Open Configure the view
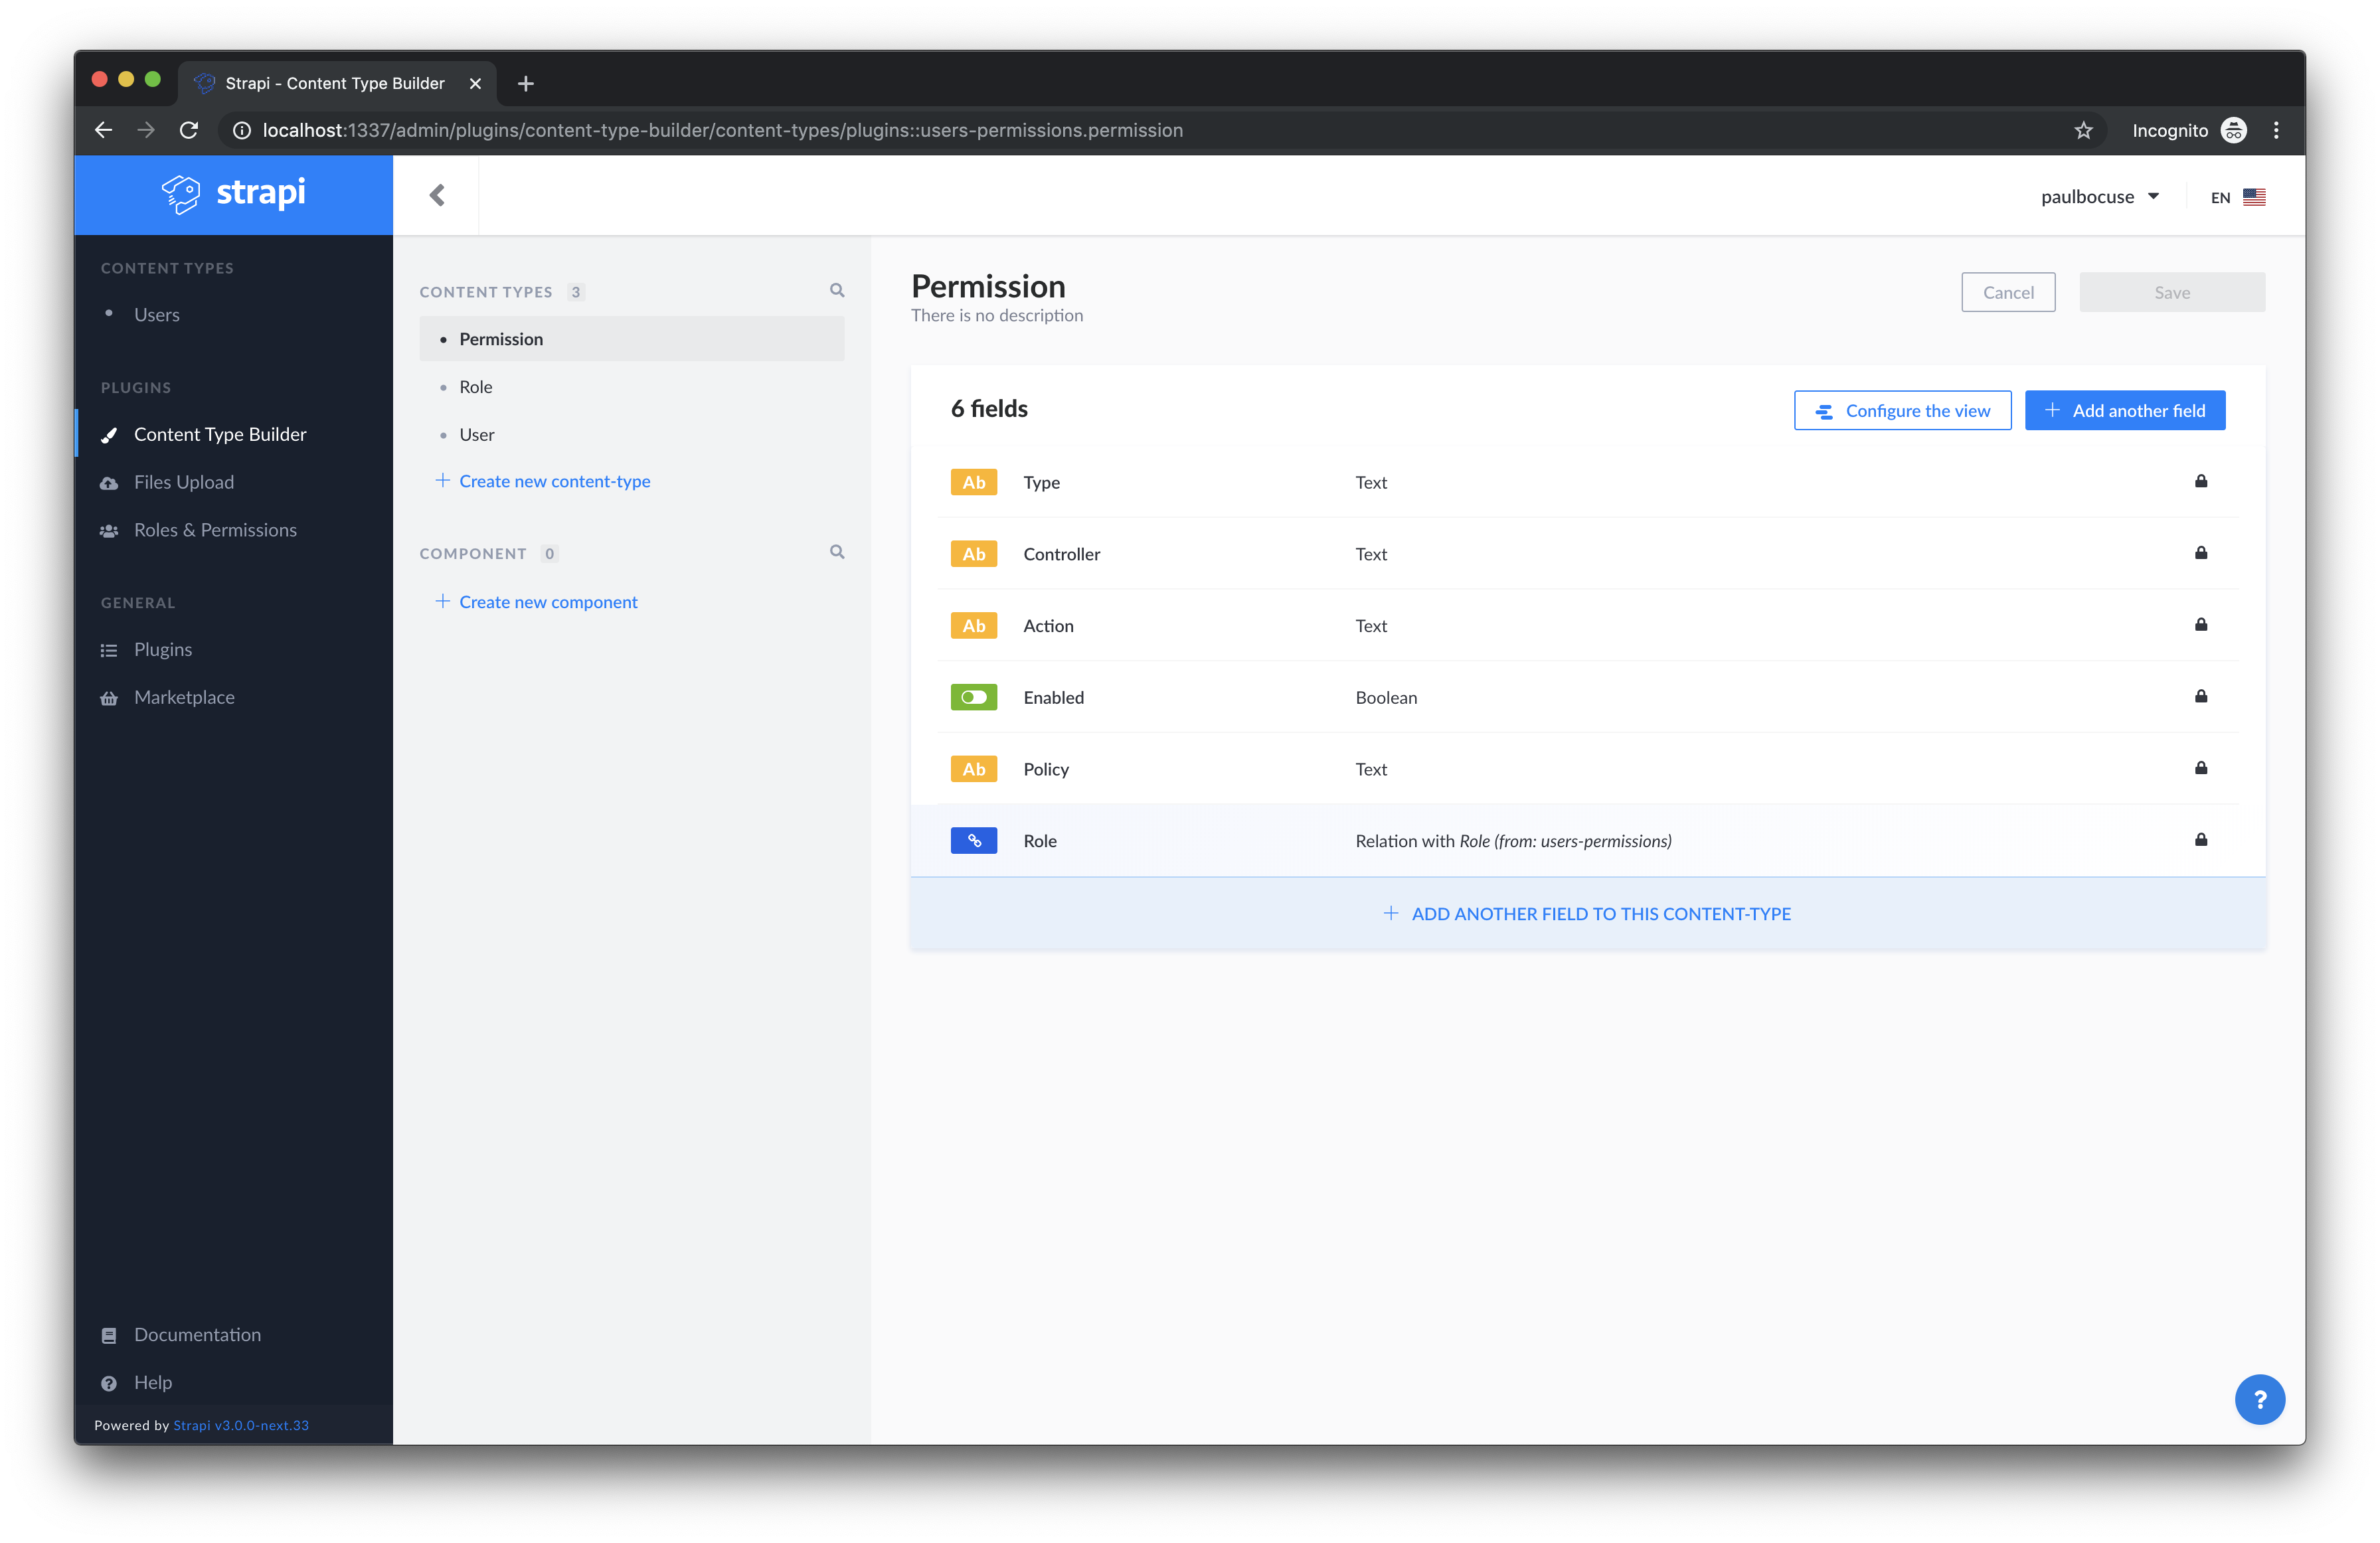Screen dimensions: 2380x1543 [x=1902, y=410]
